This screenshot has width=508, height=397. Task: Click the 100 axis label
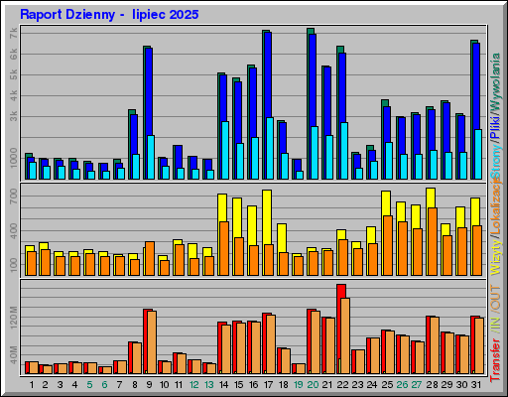pyautogui.click(x=14, y=265)
